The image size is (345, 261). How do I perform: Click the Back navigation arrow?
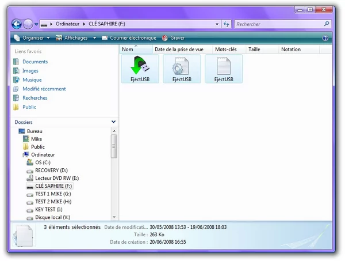[17, 24]
